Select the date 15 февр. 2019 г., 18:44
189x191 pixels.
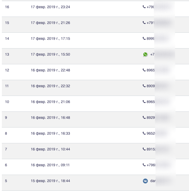(x=50, y=181)
